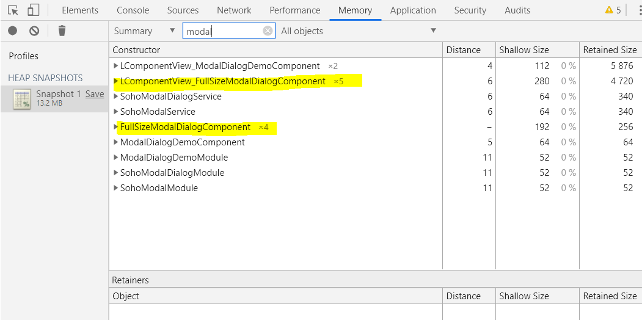Viewport: 642px width, 320px height.
Task: Switch to the Console tab
Action: [133, 10]
